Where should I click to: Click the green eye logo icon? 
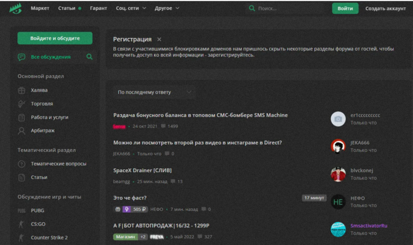tap(15, 8)
